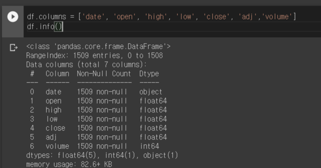Click the date column name row

click(53, 92)
